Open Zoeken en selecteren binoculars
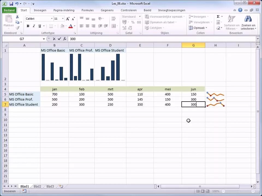262x196 pixels. [248, 23]
